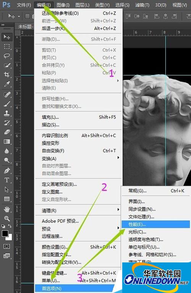The width and height of the screenshot is (191, 293).
Task: Choose 填充(L)... menu entry
Action: [x=79, y=117]
